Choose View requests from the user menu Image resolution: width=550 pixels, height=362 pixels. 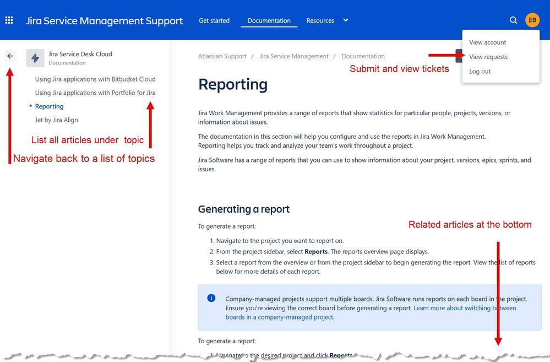488,57
